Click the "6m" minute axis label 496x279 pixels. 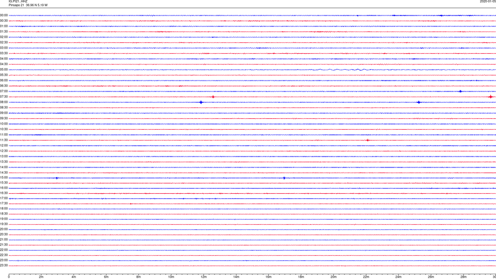click(x=106, y=277)
